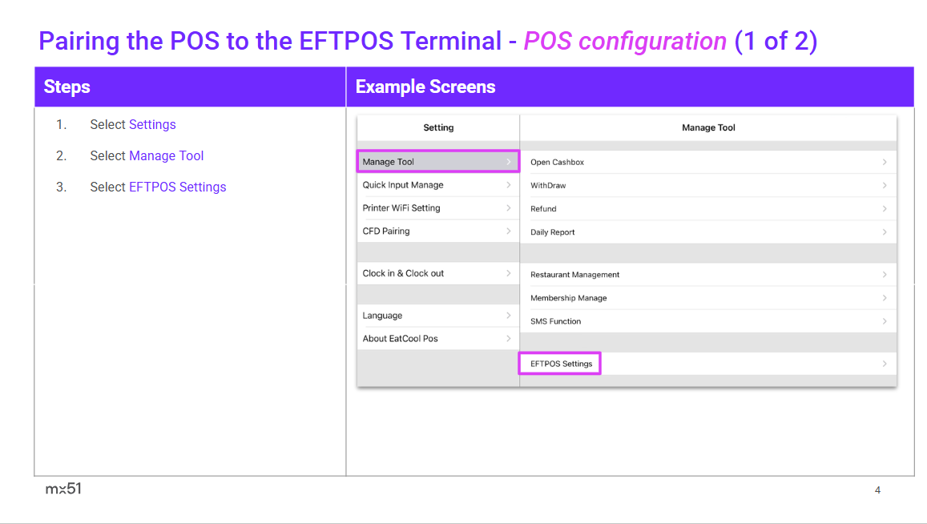
Task: Click chevron next to Language
Action: pyautogui.click(x=509, y=316)
